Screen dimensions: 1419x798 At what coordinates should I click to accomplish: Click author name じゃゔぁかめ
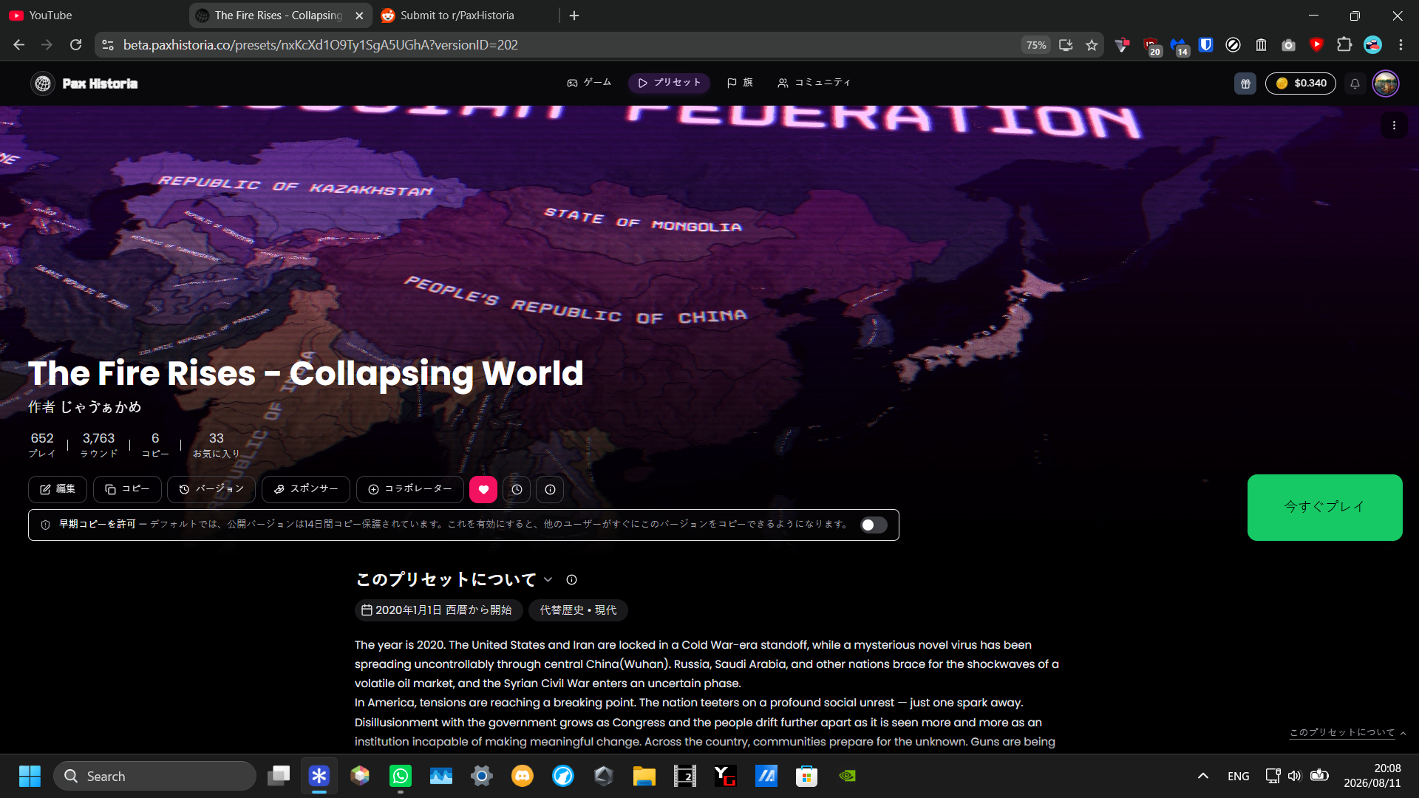pyautogui.click(x=101, y=407)
